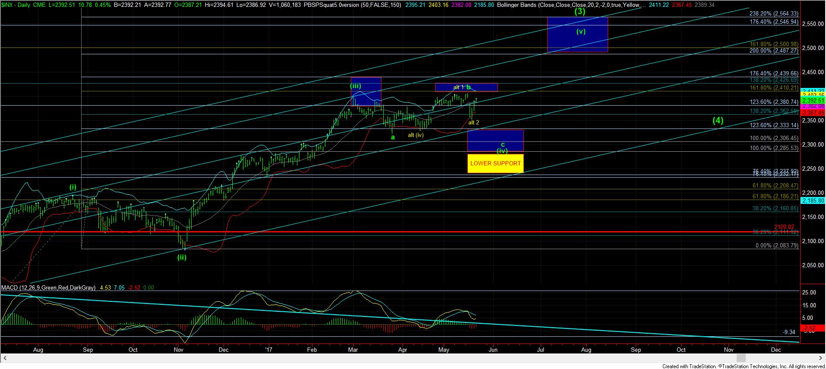This screenshot has height=369, width=826.
Task: Click the green (3) wave label
Action: (x=580, y=12)
